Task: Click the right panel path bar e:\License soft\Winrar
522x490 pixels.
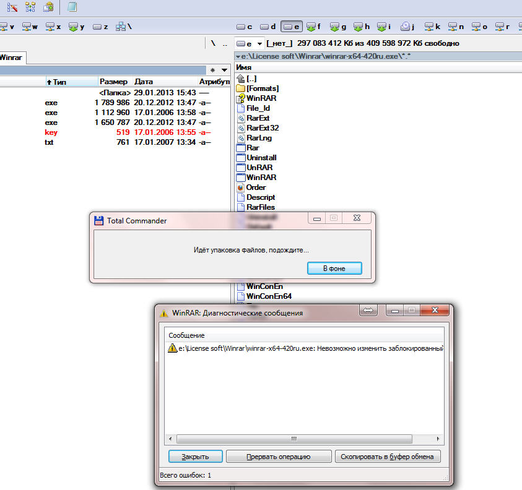Action: (378, 56)
